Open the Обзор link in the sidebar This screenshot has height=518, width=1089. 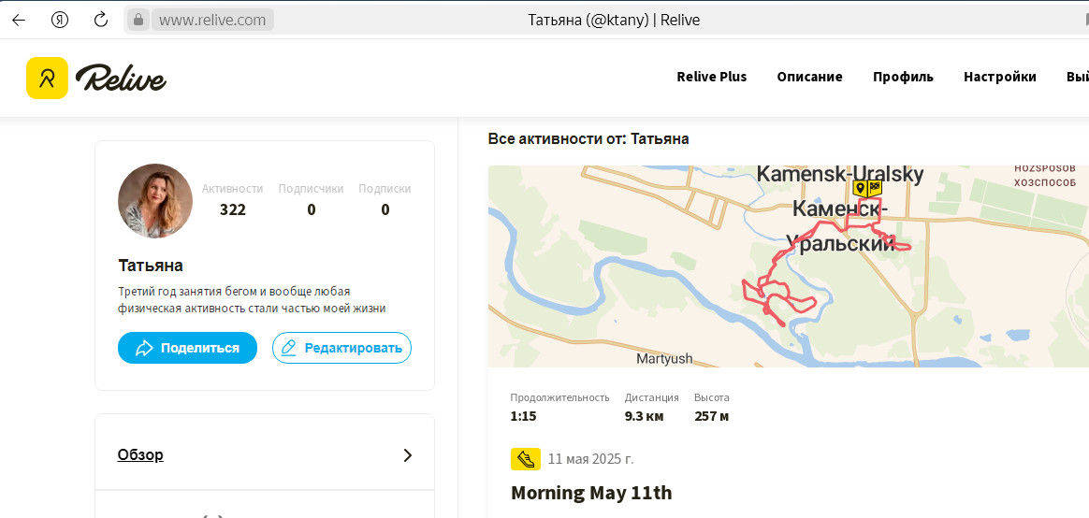pos(140,454)
